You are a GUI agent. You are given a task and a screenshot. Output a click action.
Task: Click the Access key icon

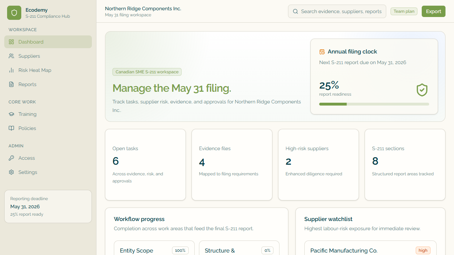(x=11, y=158)
